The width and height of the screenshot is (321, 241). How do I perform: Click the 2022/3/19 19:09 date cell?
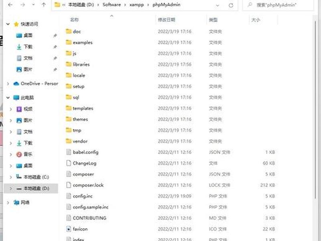175,196
